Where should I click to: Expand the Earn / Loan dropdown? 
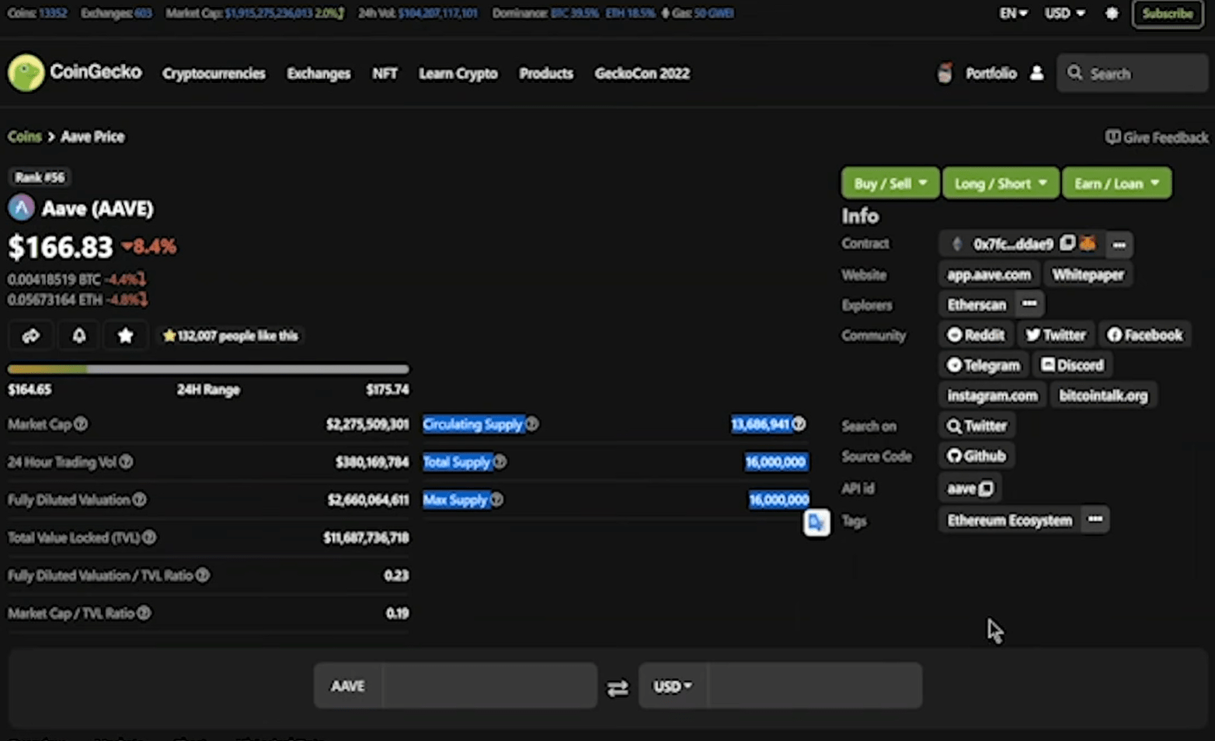coord(1117,183)
